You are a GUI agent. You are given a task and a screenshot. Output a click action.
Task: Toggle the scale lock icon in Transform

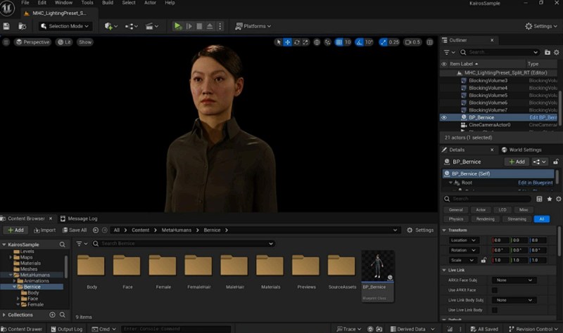coord(483,260)
